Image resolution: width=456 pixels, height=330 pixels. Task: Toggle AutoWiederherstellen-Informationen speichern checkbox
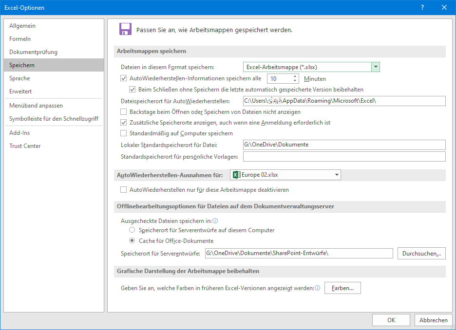pyautogui.click(x=124, y=78)
